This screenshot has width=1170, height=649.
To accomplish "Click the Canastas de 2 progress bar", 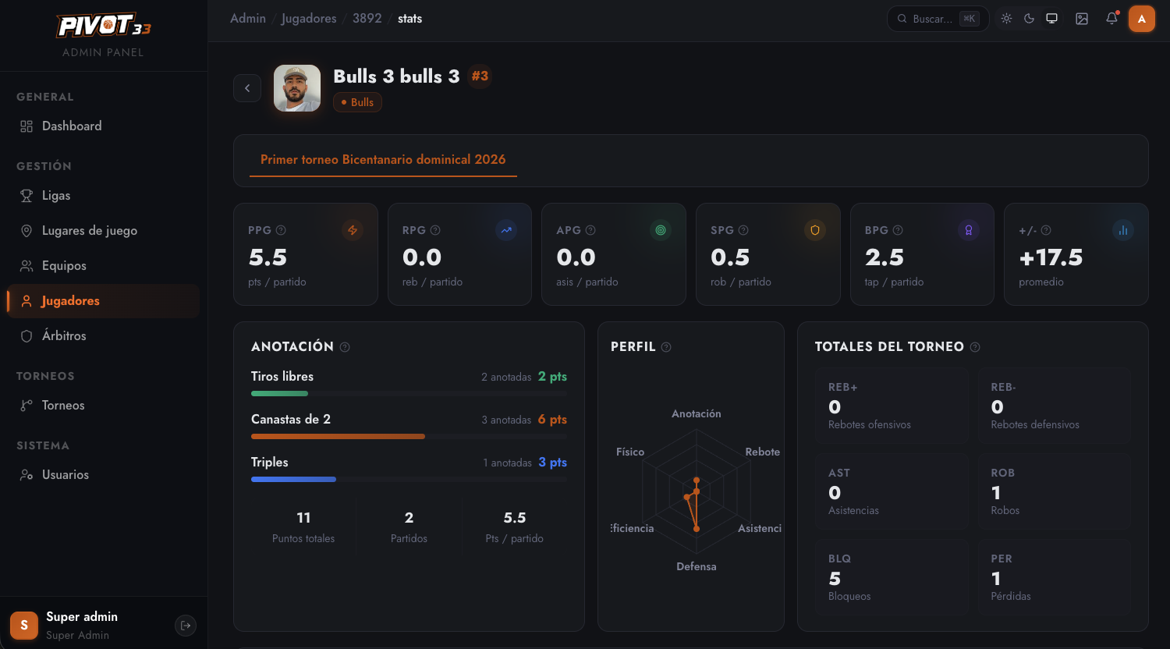I will click(409, 437).
